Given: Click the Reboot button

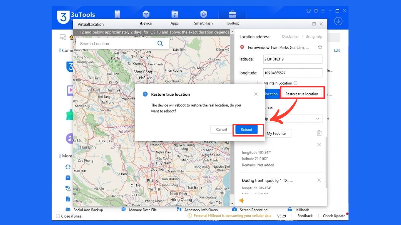Looking at the screenshot, I should click(247, 130).
